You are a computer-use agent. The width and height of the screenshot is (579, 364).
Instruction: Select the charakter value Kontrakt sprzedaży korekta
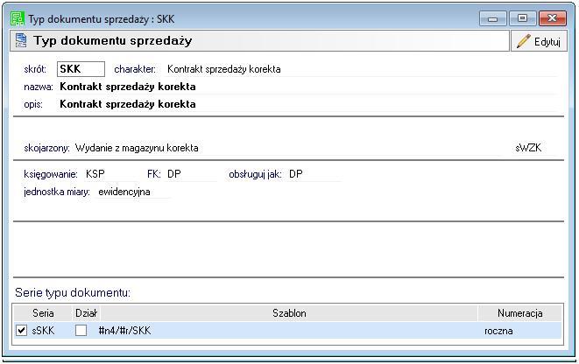pos(223,69)
